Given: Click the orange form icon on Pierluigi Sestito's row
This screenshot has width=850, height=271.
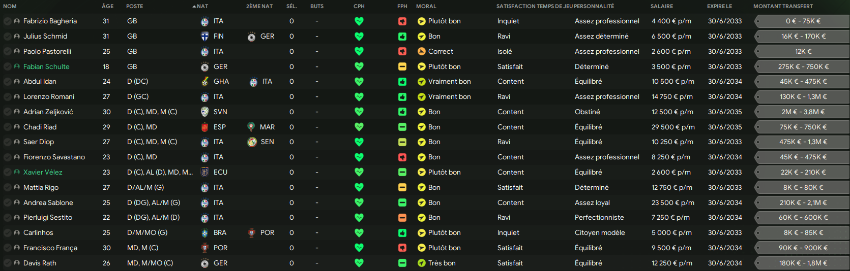Looking at the screenshot, I should tap(402, 218).
